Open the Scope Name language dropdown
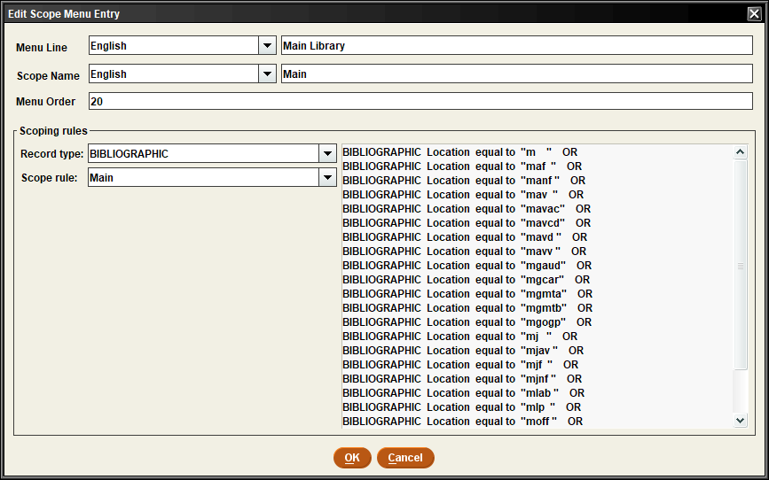This screenshot has height=480, width=769. pos(267,74)
